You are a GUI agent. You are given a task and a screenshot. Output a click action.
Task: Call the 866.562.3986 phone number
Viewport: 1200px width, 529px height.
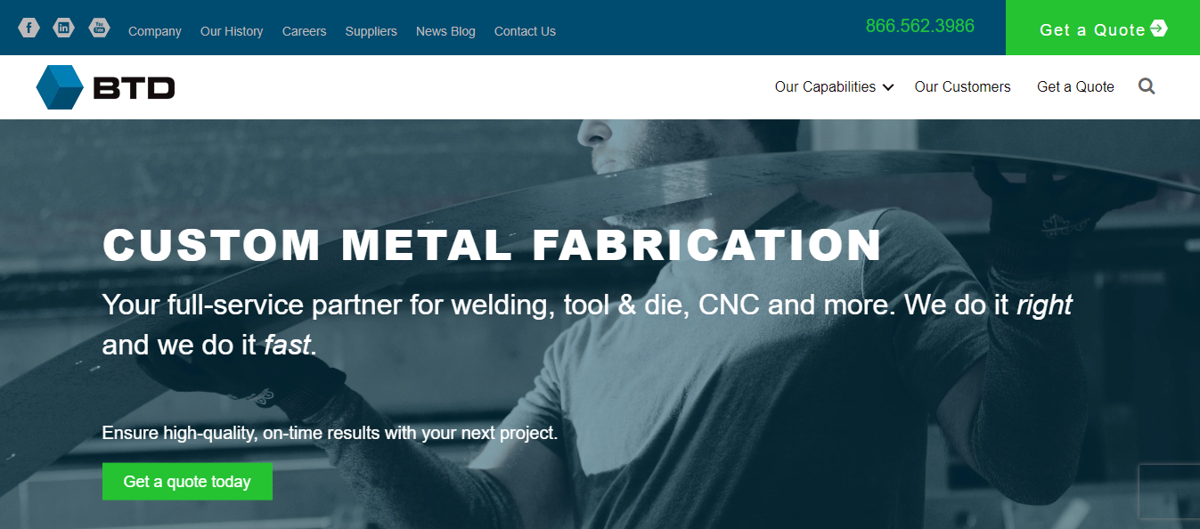coord(920,26)
